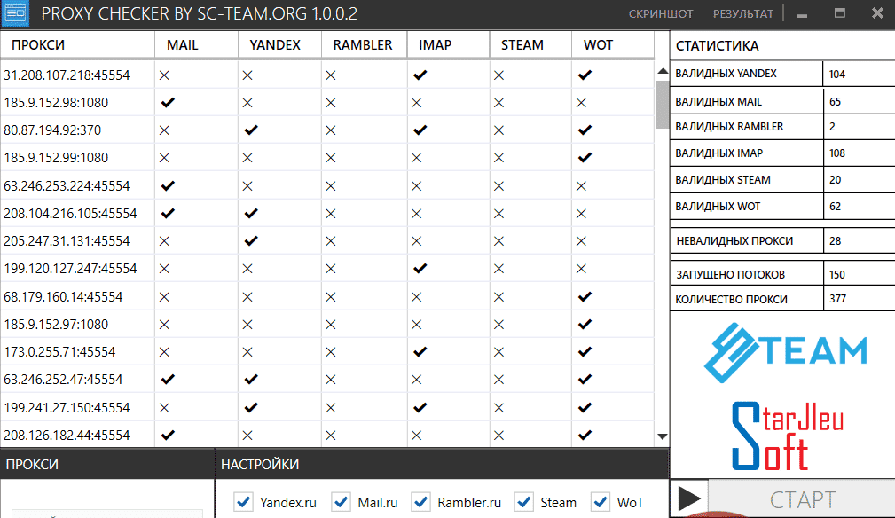
Task: Click the STEAM cross for 199.120.127.247:45554
Action: tap(499, 269)
